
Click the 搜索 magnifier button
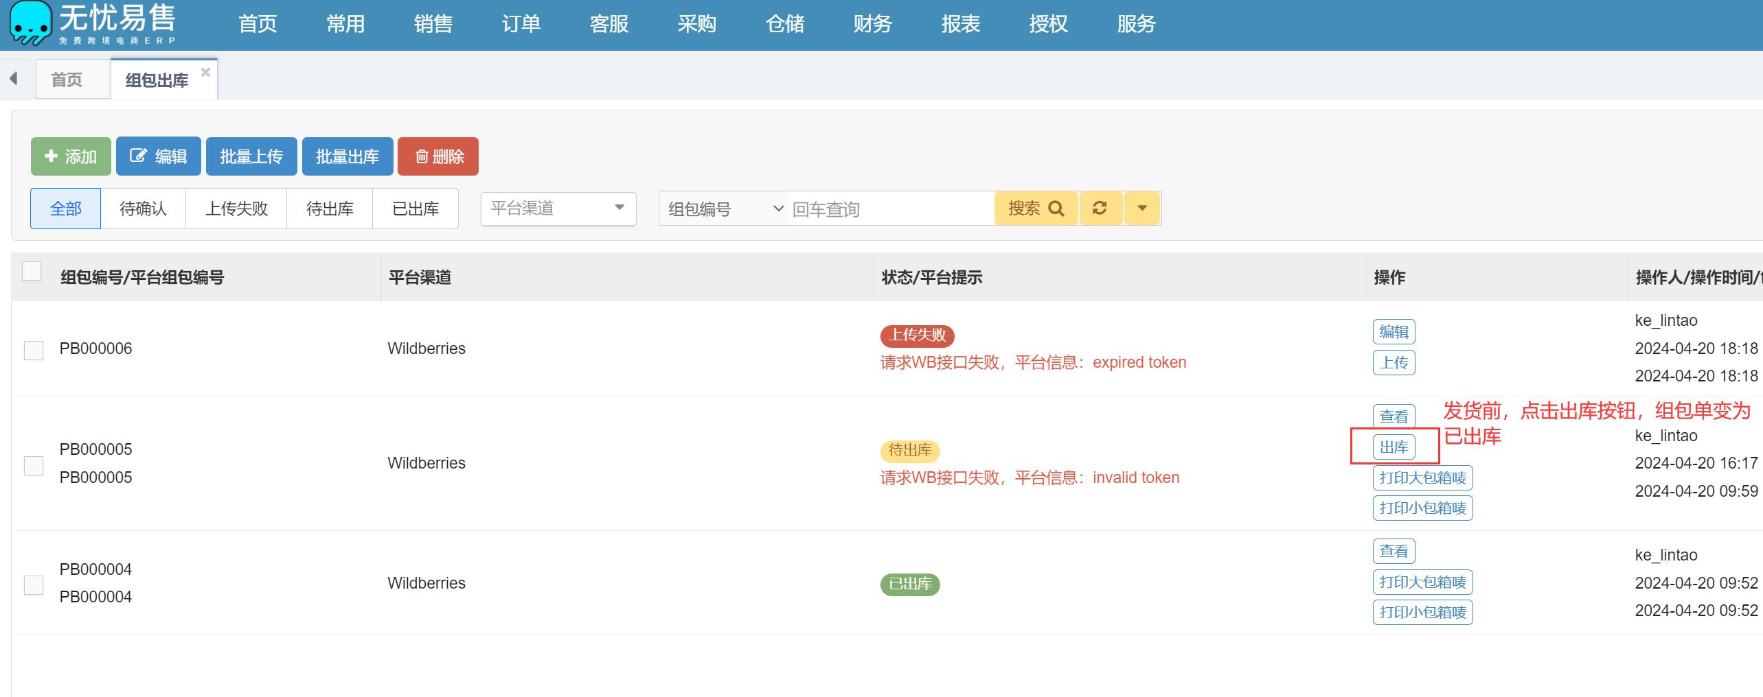pyautogui.click(x=1036, y=209)
